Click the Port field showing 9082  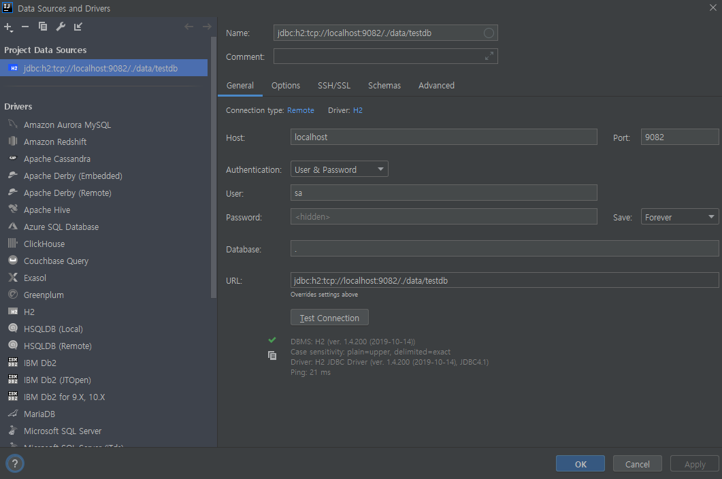[680, 137]
